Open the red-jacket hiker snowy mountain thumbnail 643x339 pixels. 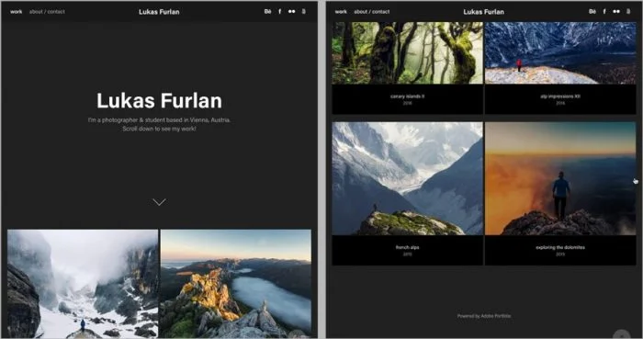click(560, 53)
